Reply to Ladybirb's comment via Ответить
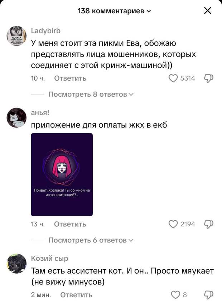222x303 pixels. pyautogui.click(x=70, y=78)
